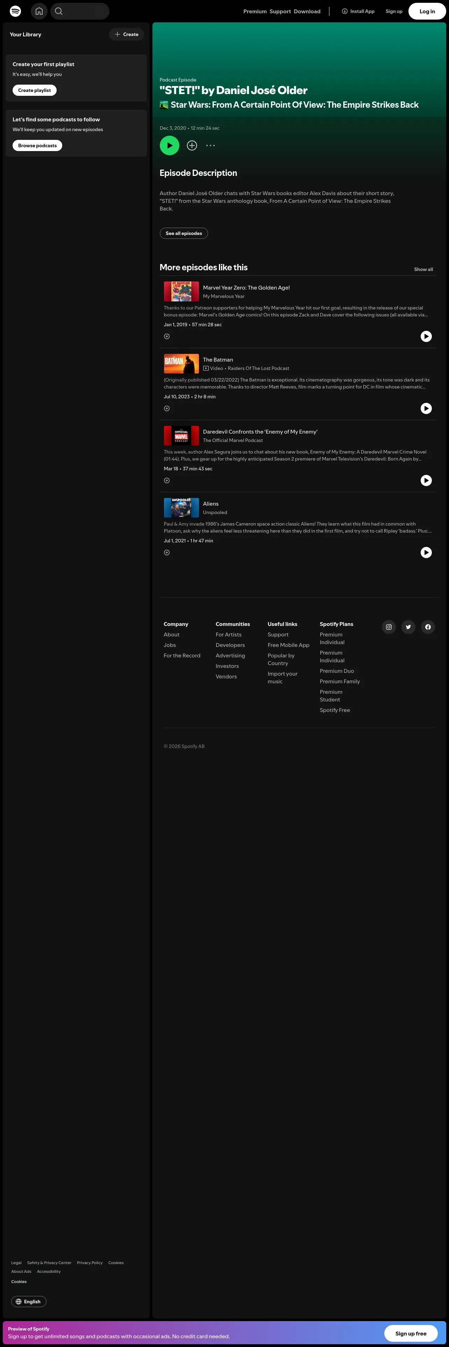Save "STET!" episode with plus circle icon
The image size is (449, 1347).
coord(192,145)
